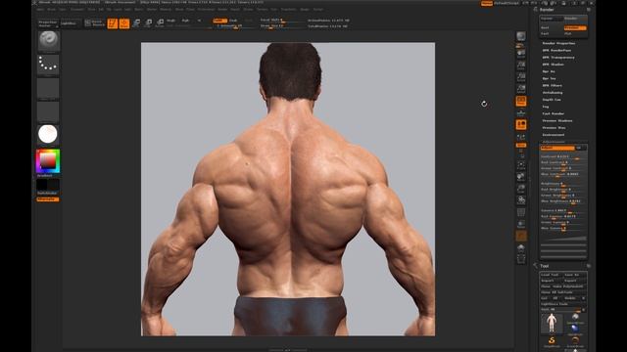Toggle the Local transformations icon
The width and height of the screenshot is (627, 352).
click(521, 125)
